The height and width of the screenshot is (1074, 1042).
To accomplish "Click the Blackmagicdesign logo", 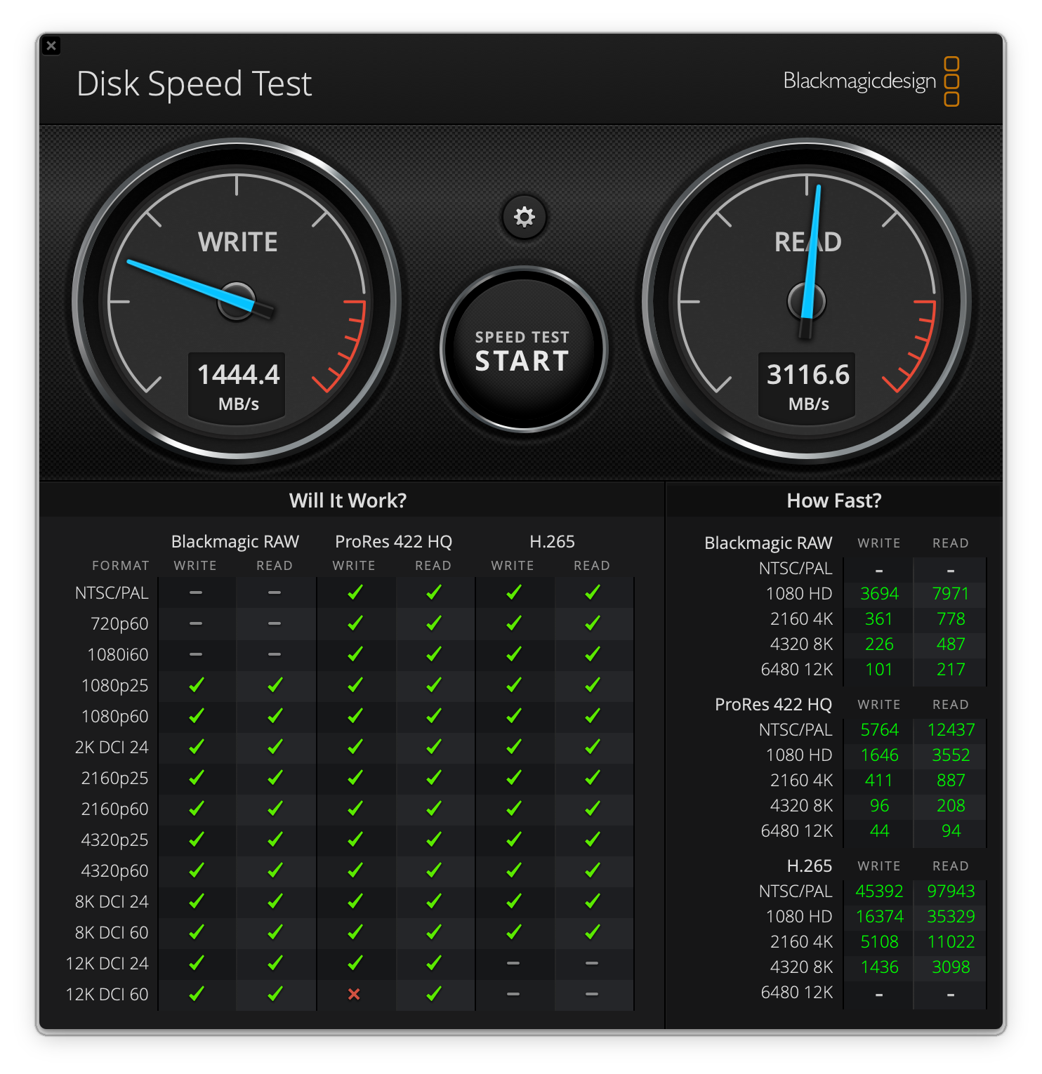I will (872, 81).
